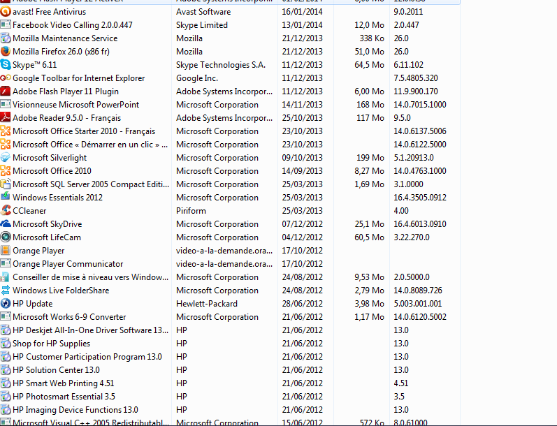Select Adobe Flash Player 11 Plugin name
The height and width of the screenshot is (426, 557).
tap(66, 91)
